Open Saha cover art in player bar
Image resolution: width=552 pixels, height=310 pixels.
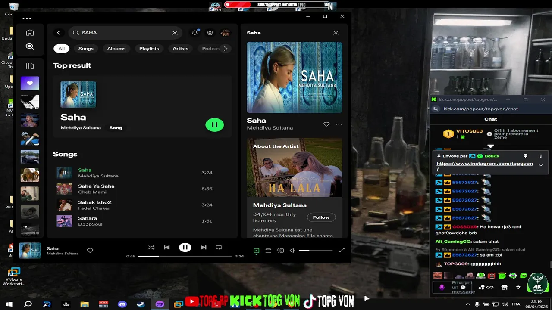click(30, 251)
